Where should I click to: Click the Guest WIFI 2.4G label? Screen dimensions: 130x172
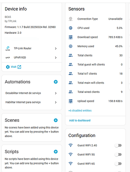(x=87, y=146)
